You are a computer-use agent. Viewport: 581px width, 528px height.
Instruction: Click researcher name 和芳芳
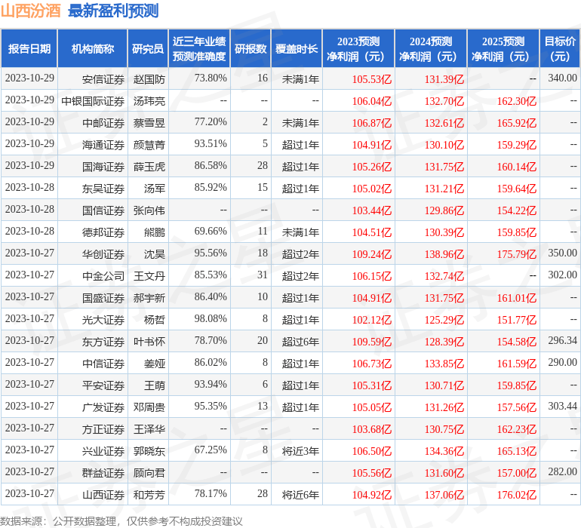click(149, 494)
